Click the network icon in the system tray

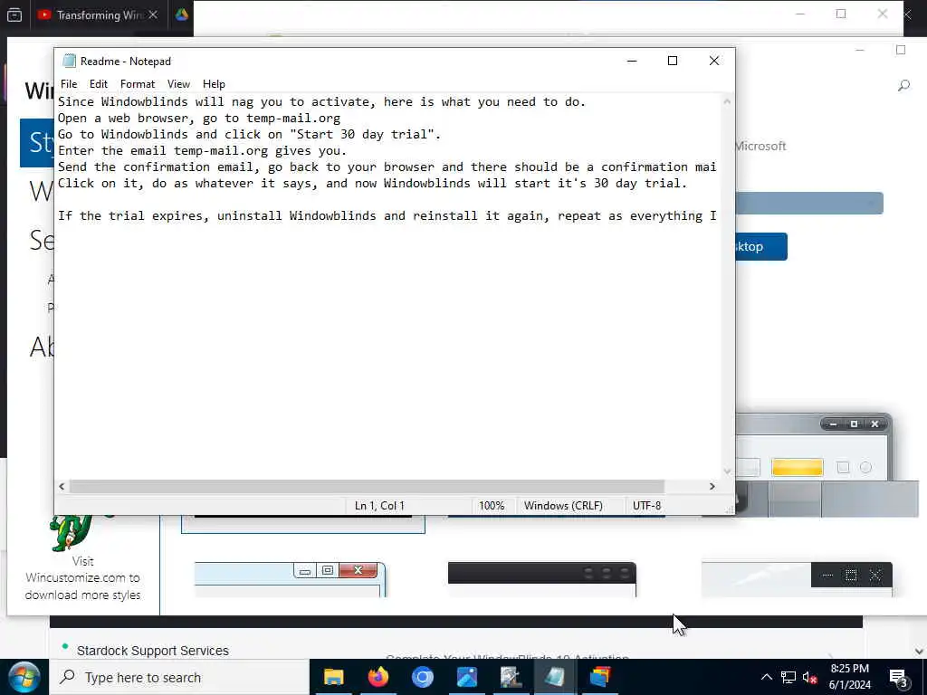pyautogui.click(x=788, y=677)
